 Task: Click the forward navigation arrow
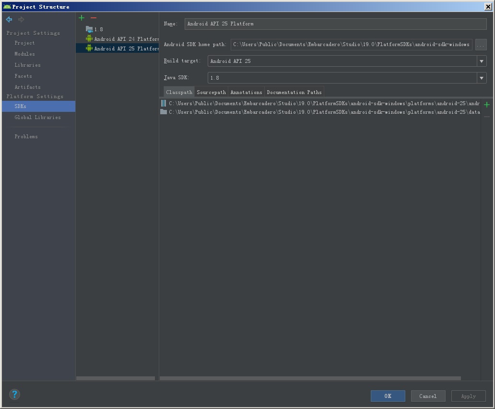click(x=21, y=20)
